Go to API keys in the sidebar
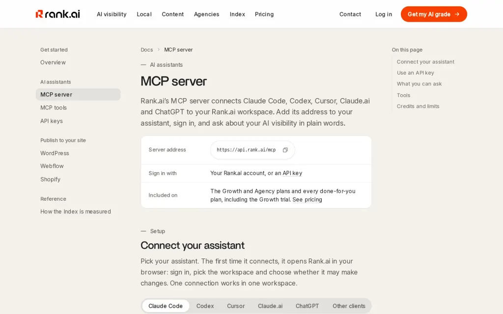The width and height of the screenshot is (503, 314). (52, 121)
